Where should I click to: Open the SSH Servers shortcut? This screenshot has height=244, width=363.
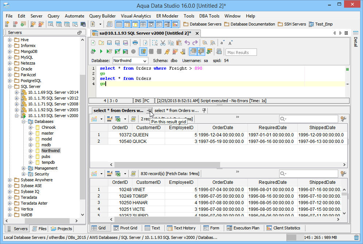[x=292, y=24]
